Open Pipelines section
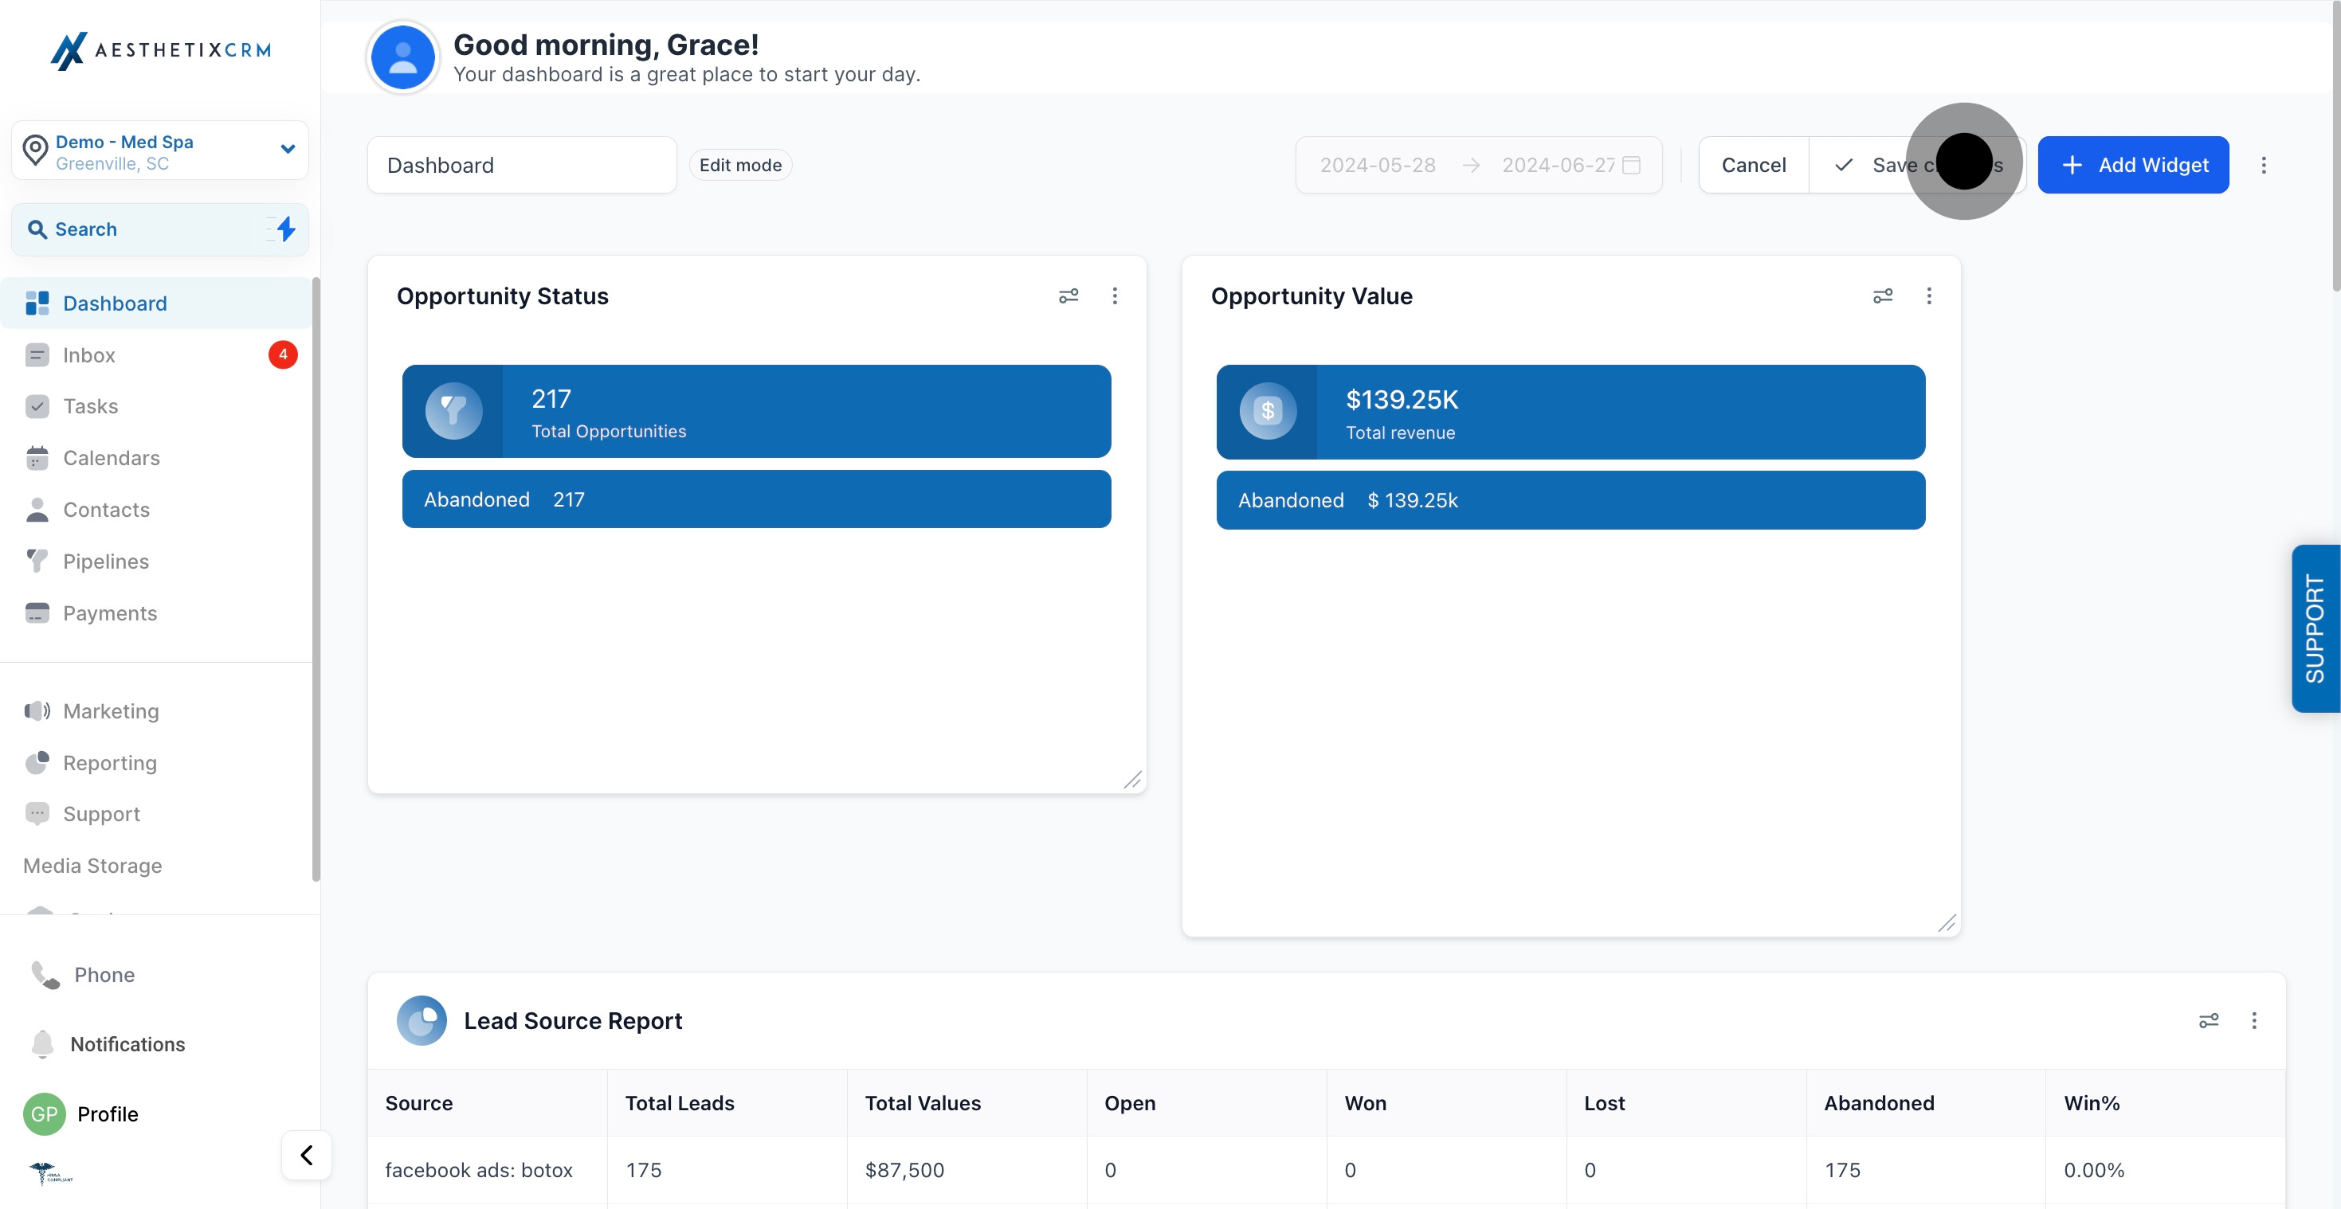The width and height of the screenshot is (2341, 1209). click(156, 561)
